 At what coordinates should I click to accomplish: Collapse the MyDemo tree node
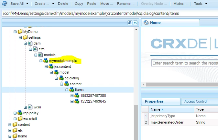(15, 32)
